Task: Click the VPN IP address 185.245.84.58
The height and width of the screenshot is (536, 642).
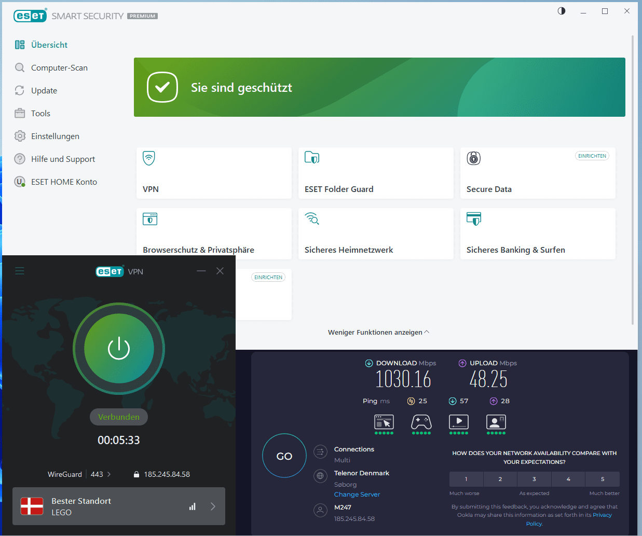Action: [167, 474]
